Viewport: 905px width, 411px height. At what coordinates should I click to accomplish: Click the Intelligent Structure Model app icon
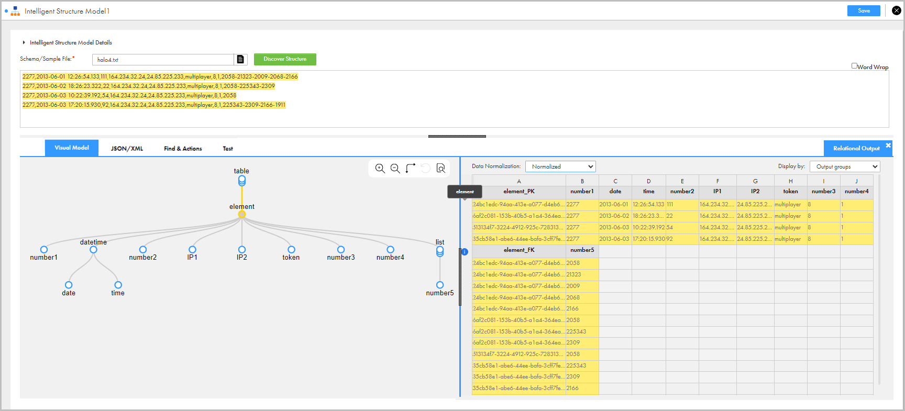(x=15, y=11)
